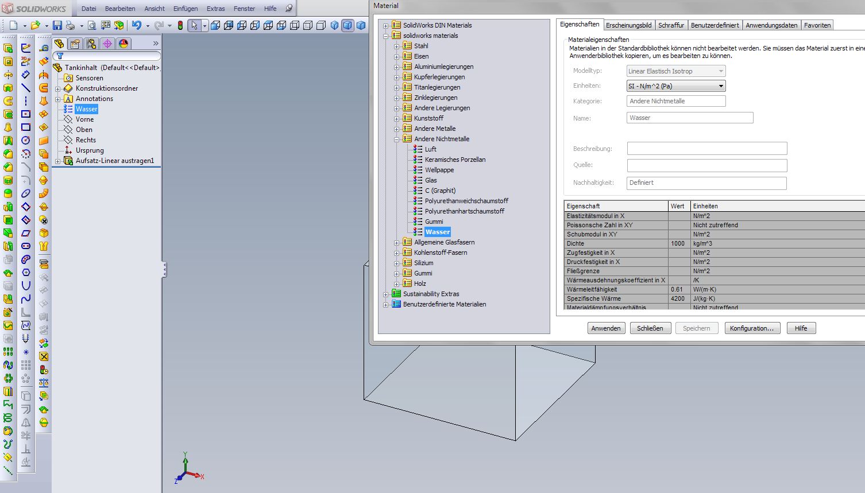
Task: Click the Print icon
Action: 70,26
